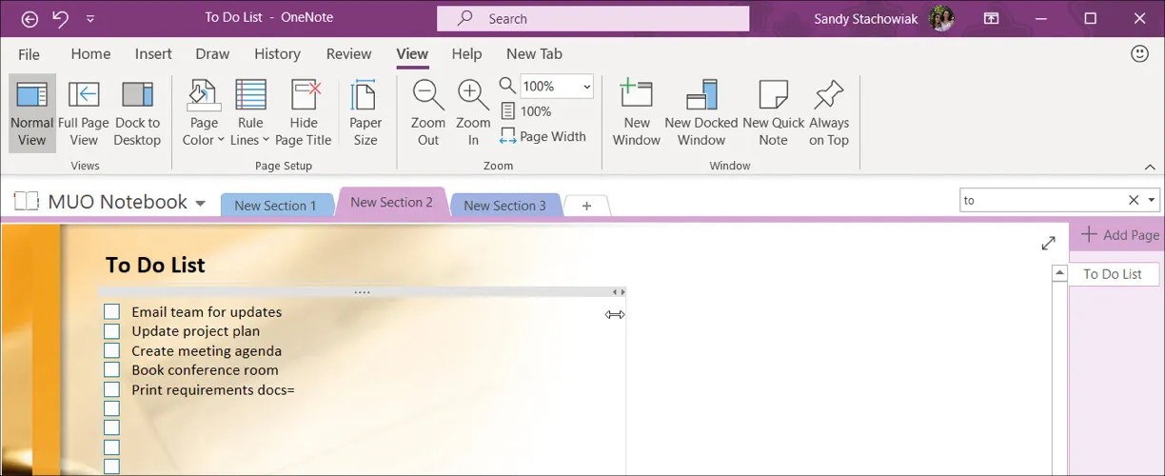This screenshot has width=1165, height=476.
Task: Expand MUO Notebook dropdown
Action: click(200, 203)
